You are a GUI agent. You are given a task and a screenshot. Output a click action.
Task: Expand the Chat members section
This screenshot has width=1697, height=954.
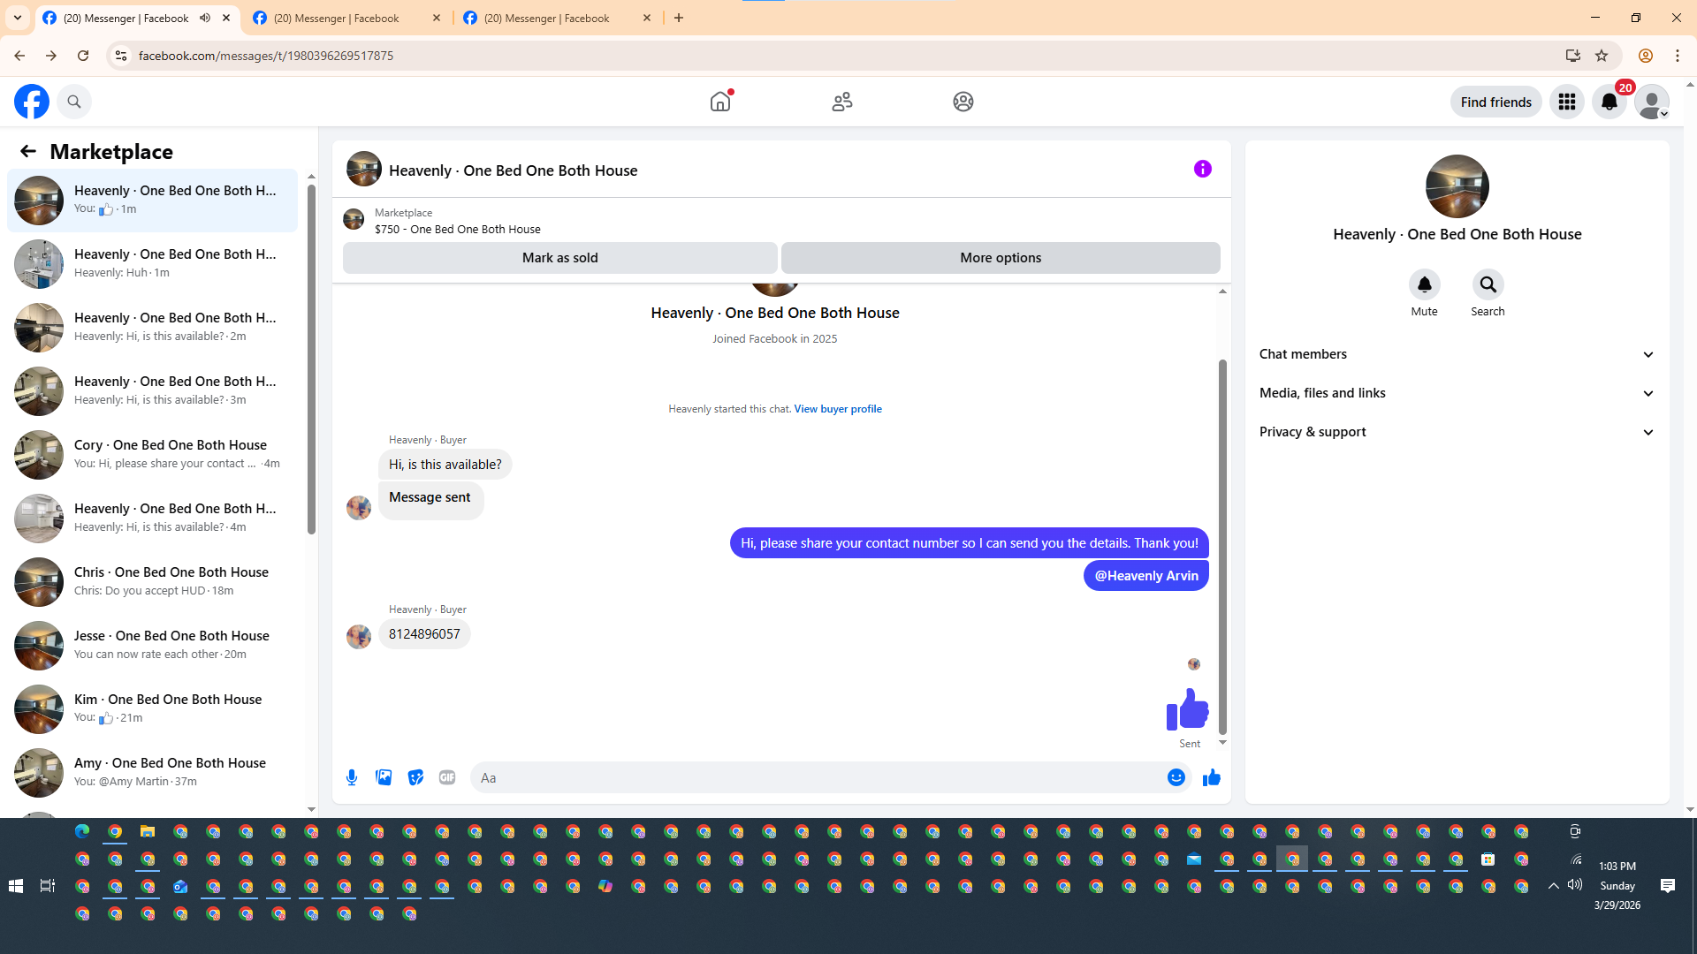point(1457,354)
